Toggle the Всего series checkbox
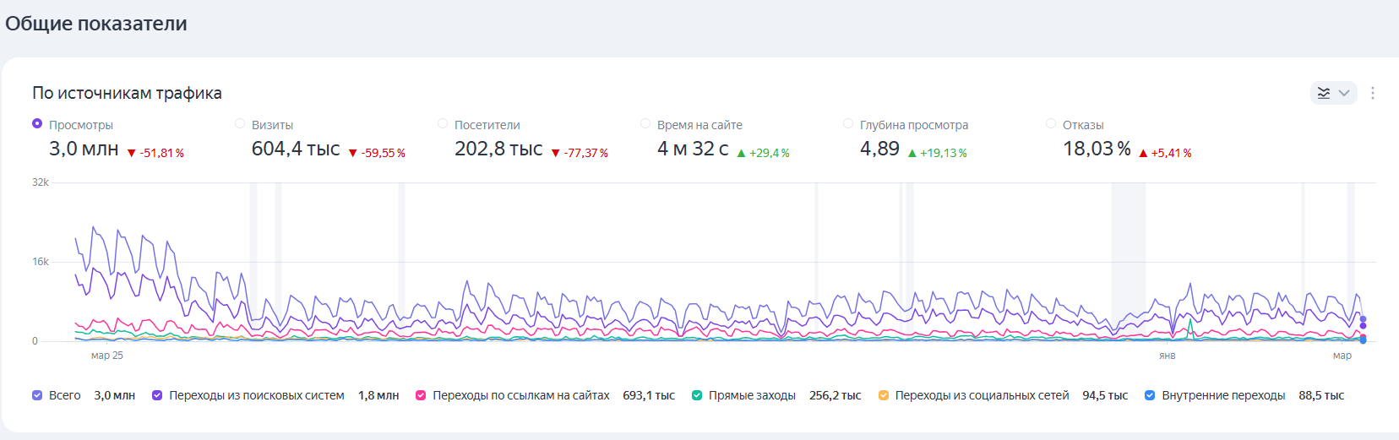The height and width of the screenshot is (440, 1399). [37, 395]
